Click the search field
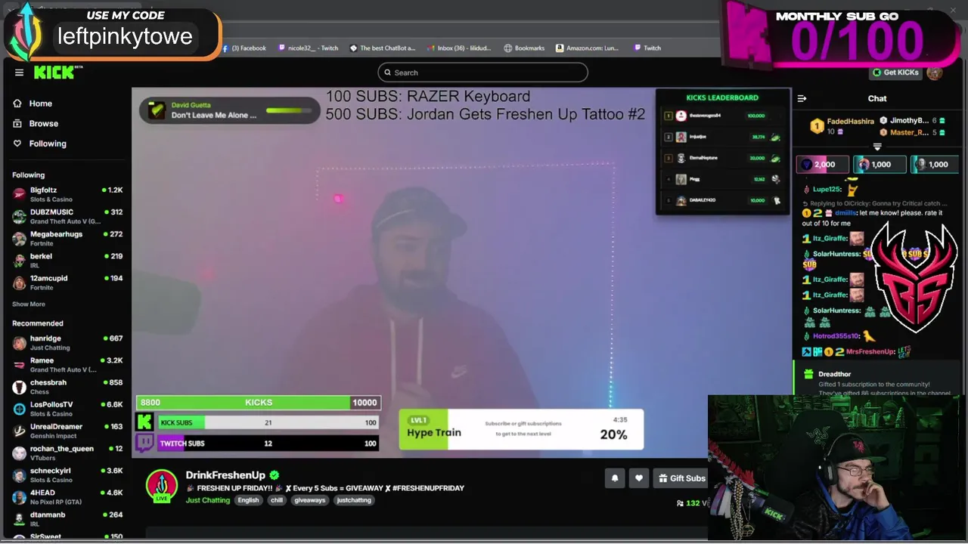The height and width of the screenshot is (544, 968). tap(482, 73)
